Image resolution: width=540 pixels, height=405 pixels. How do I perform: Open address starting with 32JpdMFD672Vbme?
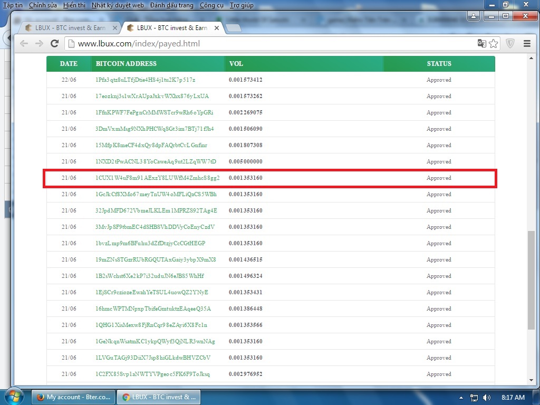pyautogui.click(x=156, y=211)
